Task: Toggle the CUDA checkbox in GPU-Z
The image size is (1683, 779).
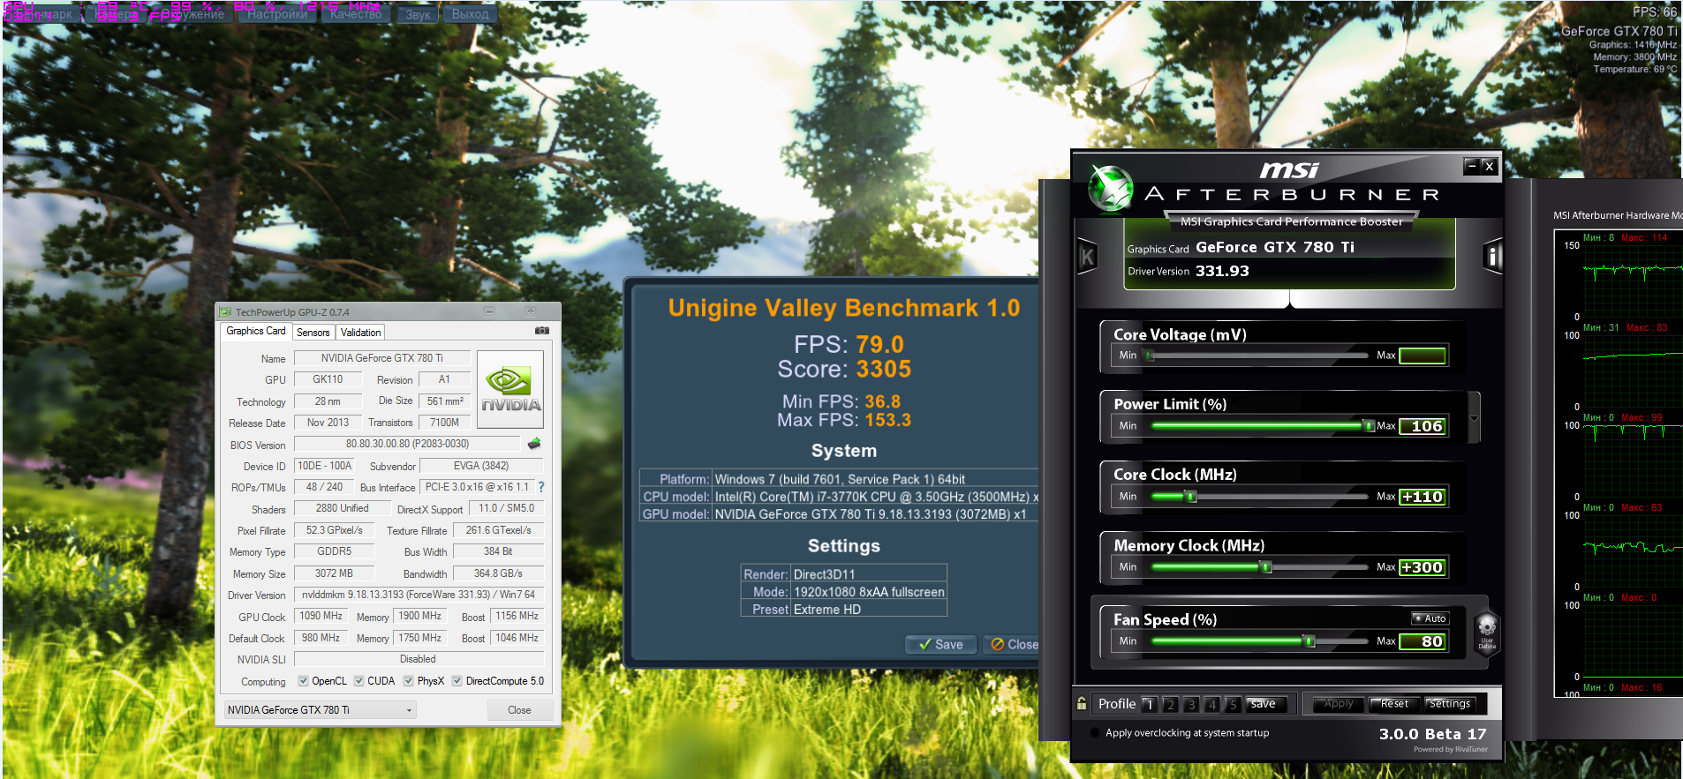Action: [358, 681]
